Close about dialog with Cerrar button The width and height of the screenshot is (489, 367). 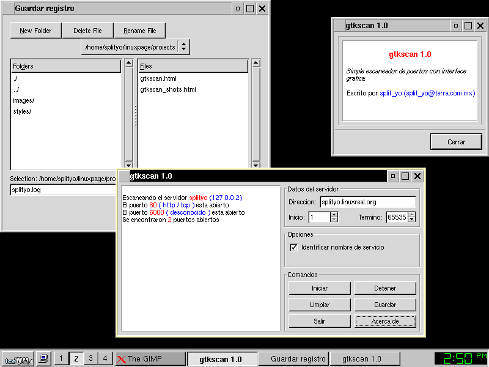pos(456,142)
